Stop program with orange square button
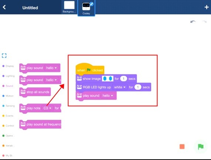211x160 pixels. 182,147
